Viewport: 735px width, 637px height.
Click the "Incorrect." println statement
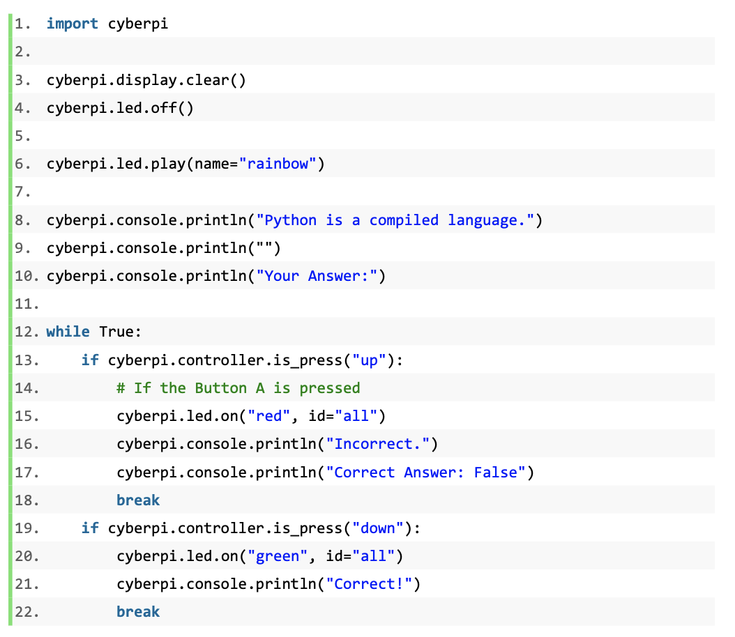(277, 443)
